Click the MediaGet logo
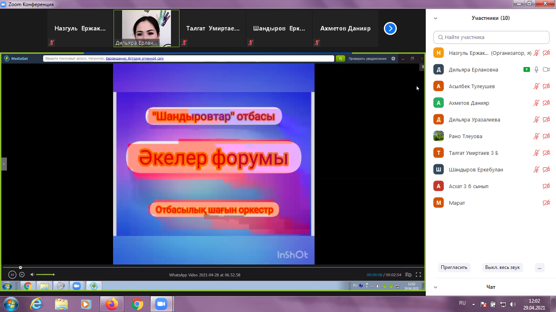 [15, 58]
